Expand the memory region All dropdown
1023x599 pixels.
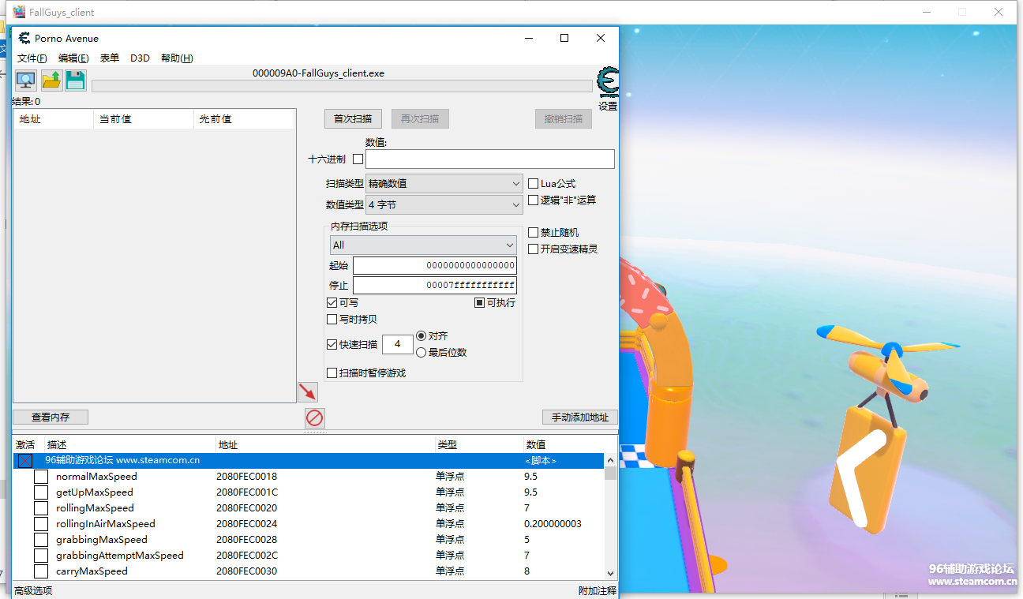point(422,245)
